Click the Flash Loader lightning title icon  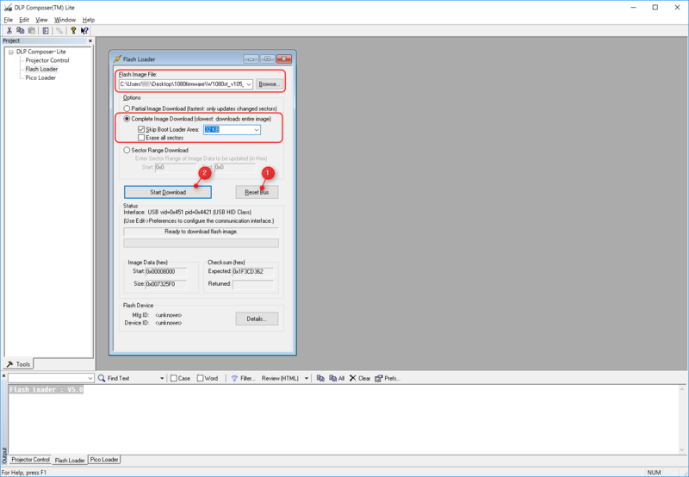117,59
